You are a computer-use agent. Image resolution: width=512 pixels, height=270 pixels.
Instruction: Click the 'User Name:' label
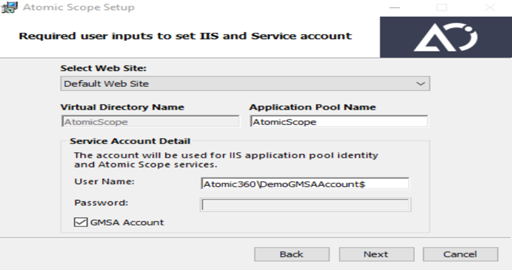(105, 182)
